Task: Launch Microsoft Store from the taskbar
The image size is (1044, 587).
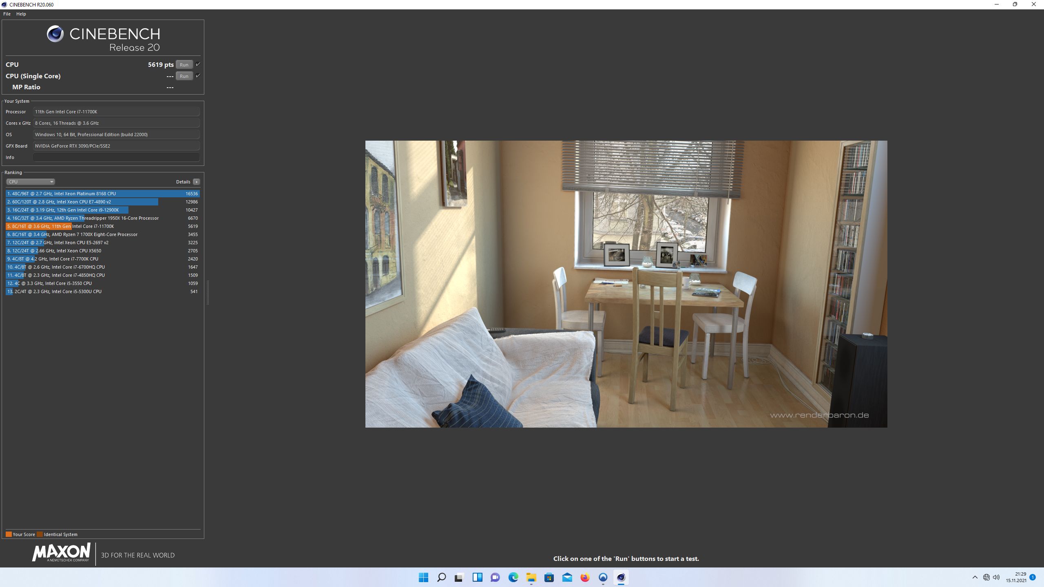Action: 548,578
